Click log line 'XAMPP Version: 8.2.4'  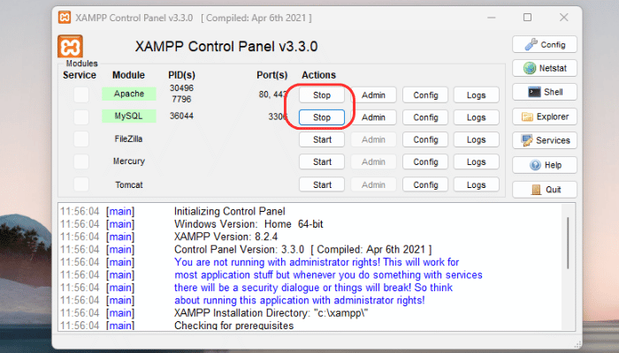[x=225, y=237]
